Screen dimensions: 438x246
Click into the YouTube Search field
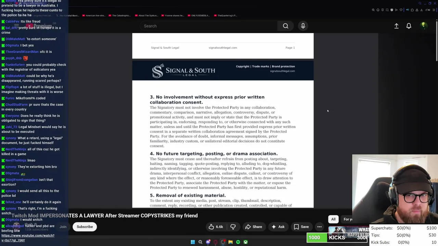[x=209, y=26]
